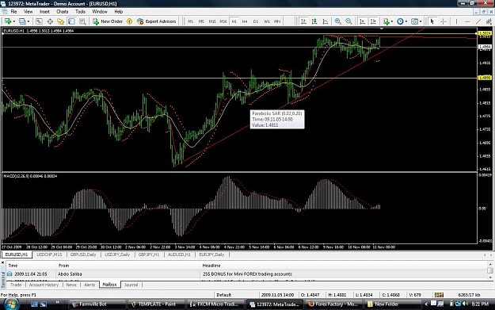
Task: Sort mailbox by Headline column header
Action: tap(343, 266)
